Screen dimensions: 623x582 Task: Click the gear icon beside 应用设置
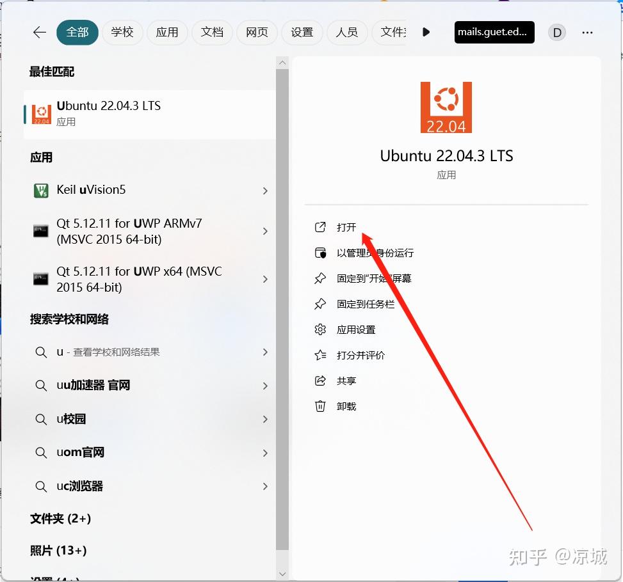click(320, 329)
